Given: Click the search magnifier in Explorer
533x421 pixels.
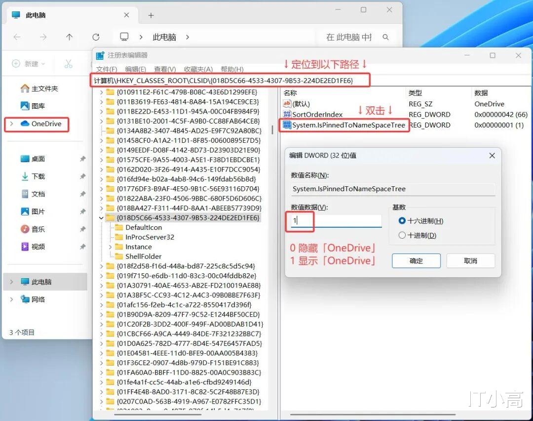Looking at the screenshot, I should point(385,37).
